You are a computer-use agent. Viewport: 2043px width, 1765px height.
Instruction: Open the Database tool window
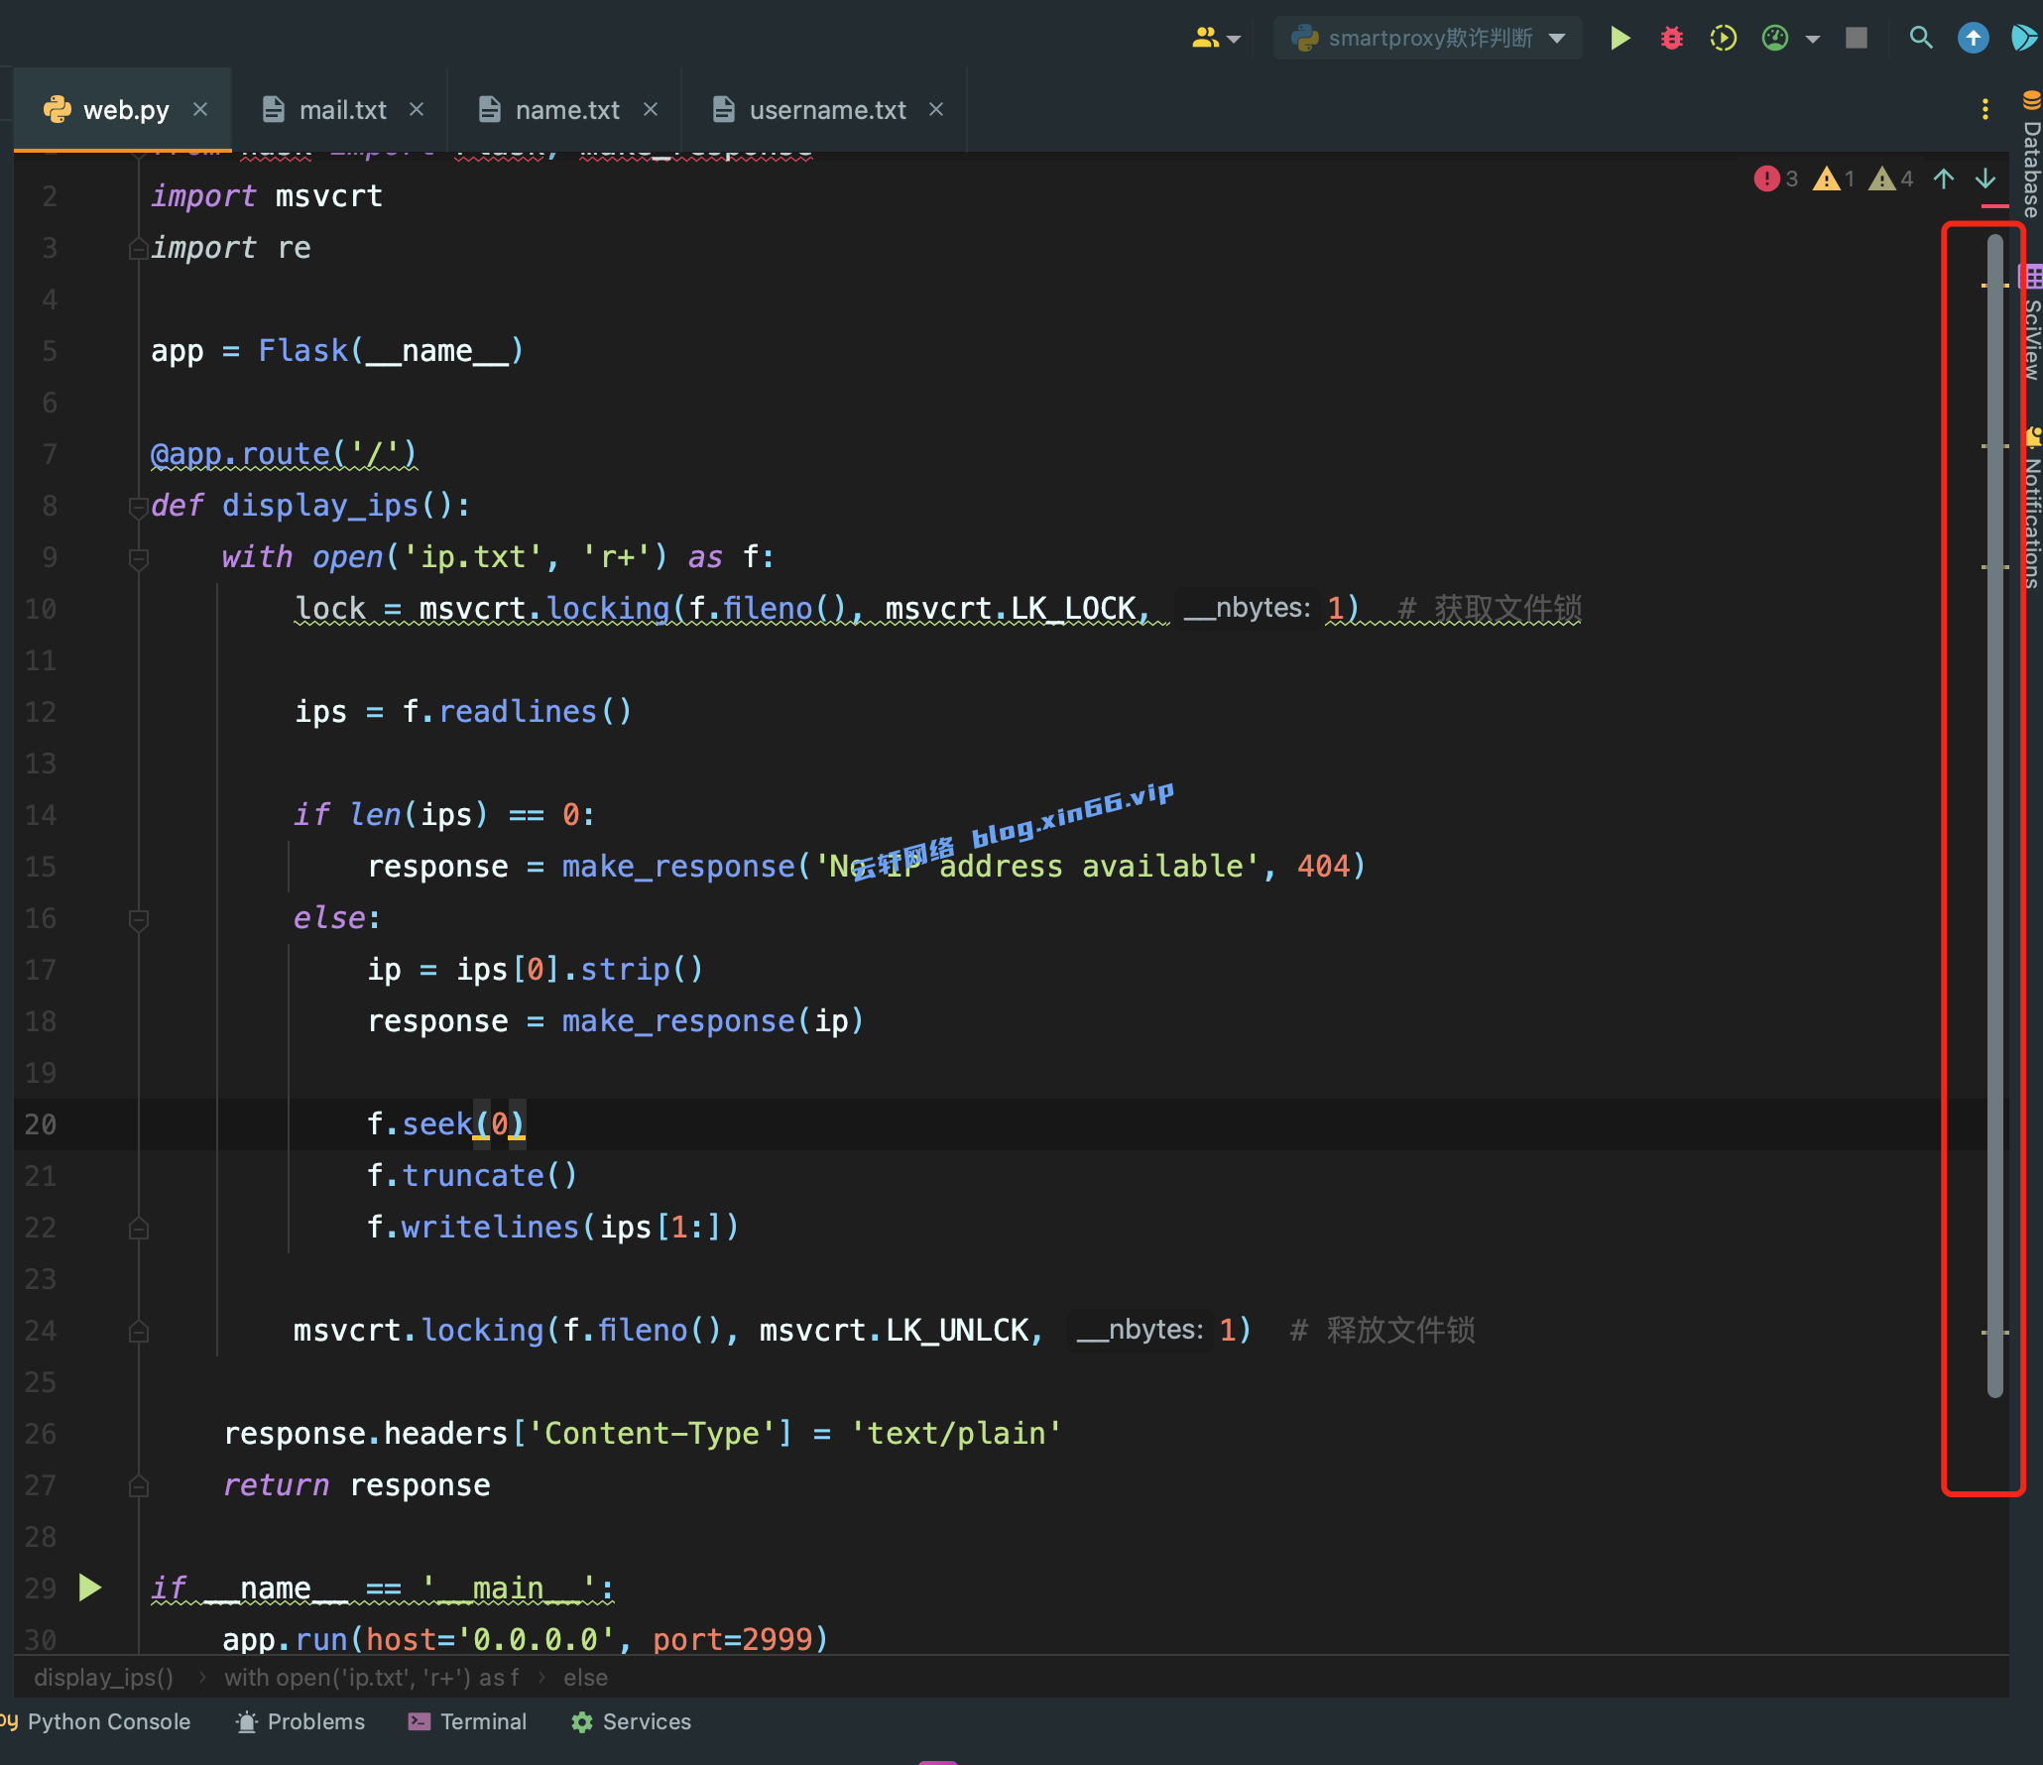pyautogui.click(x=2031, y=155)
